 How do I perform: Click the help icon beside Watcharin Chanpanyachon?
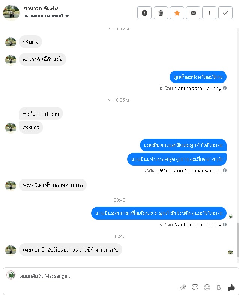coord(225,170)
